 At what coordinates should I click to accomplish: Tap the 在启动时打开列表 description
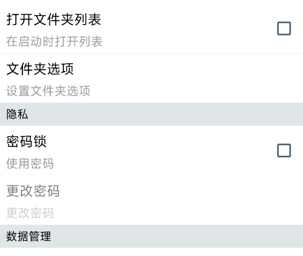pos(54,42)
